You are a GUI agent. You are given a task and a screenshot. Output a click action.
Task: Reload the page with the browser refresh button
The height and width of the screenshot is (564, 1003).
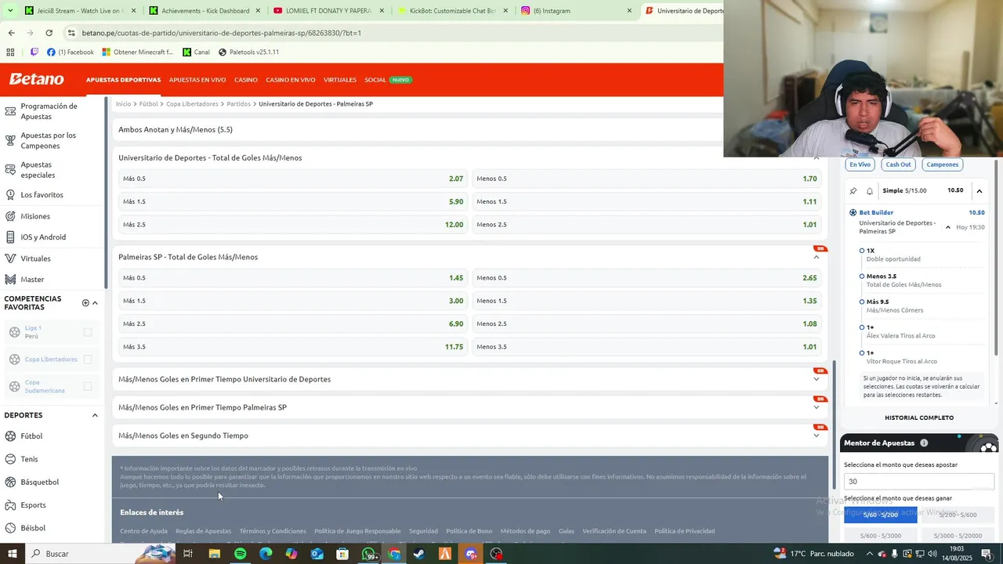[x=49, y=33]
